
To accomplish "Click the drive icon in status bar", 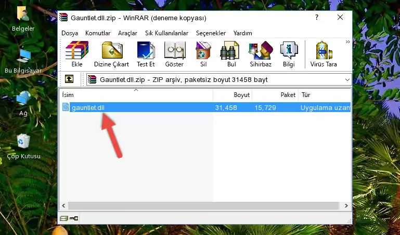I will click(x=64, y=218).
